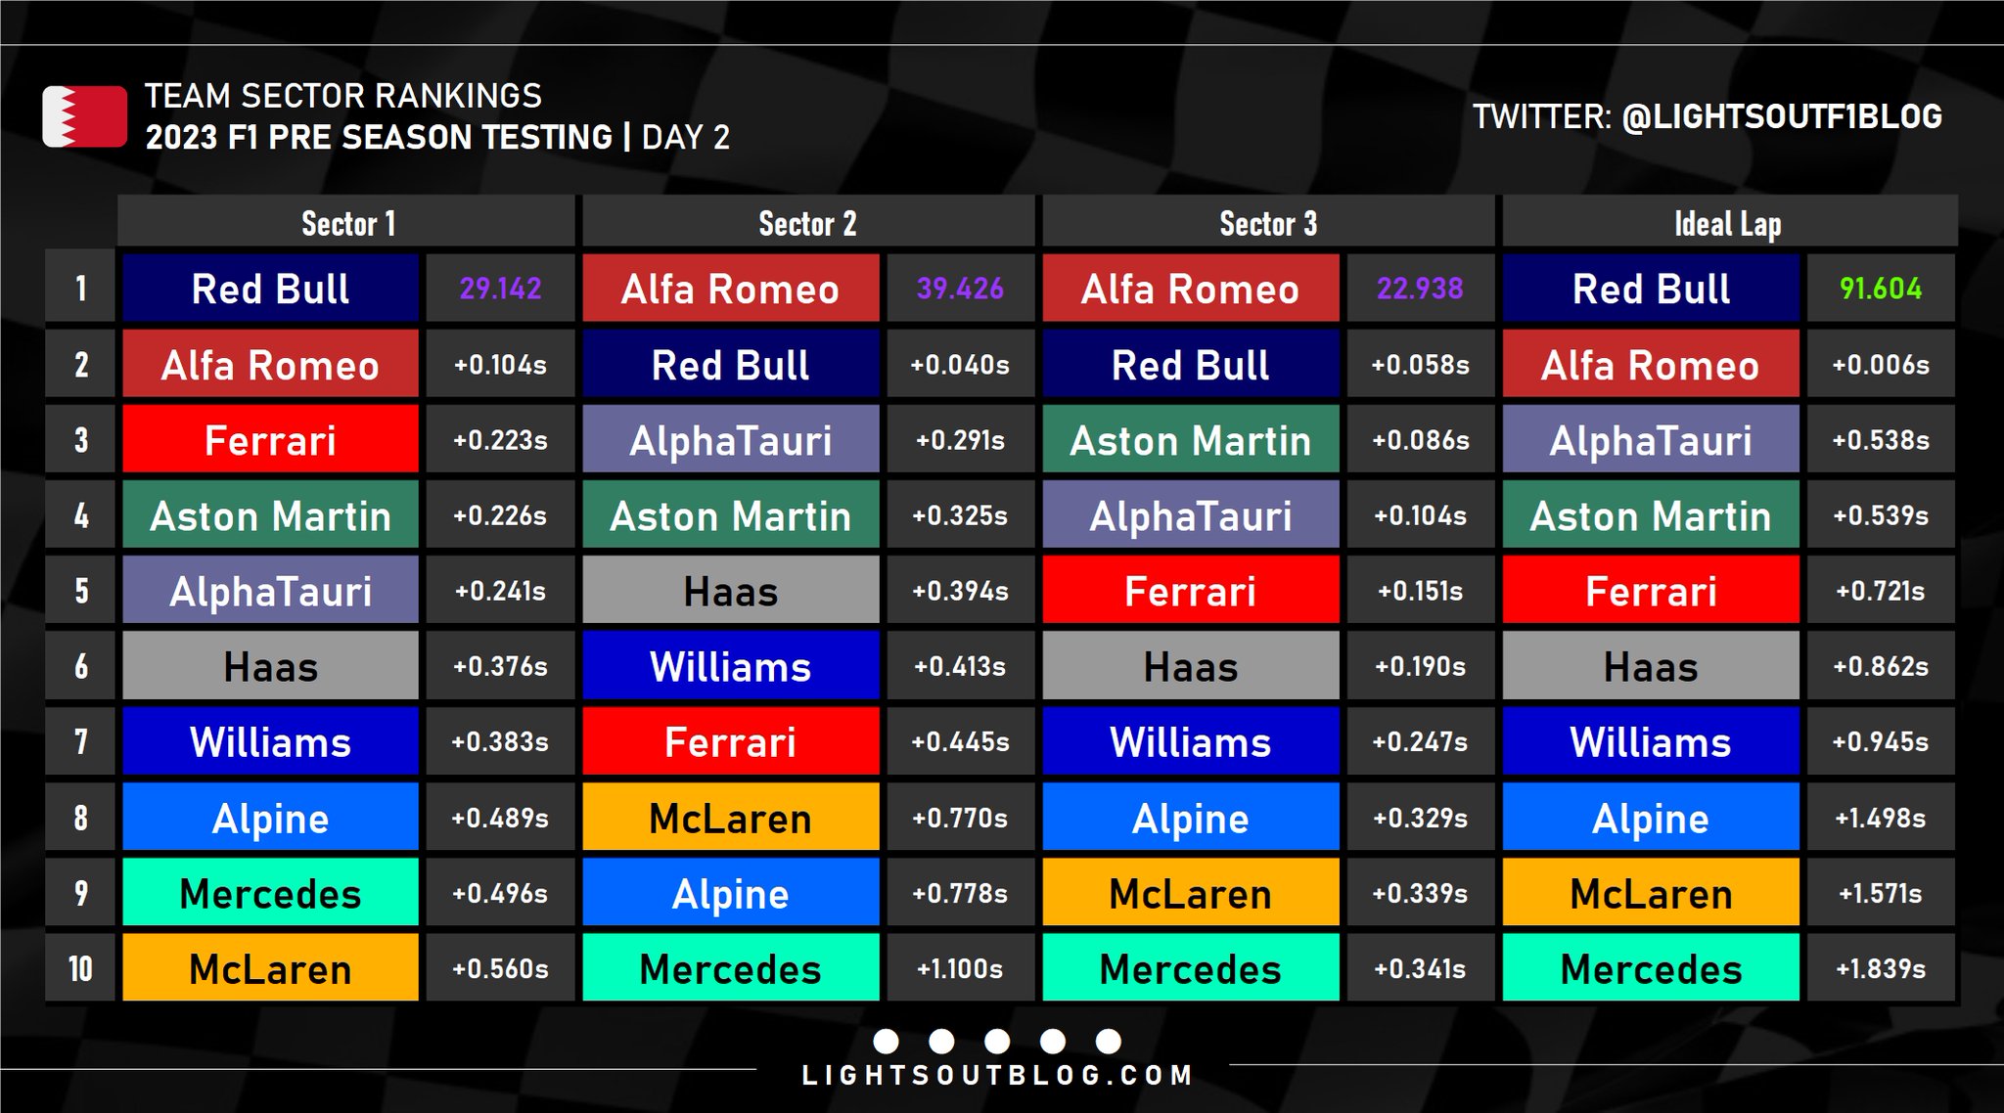Screen dimensions: 2004x1113
Task: Click the last white dot at the bottom
Action: 1109,1041
